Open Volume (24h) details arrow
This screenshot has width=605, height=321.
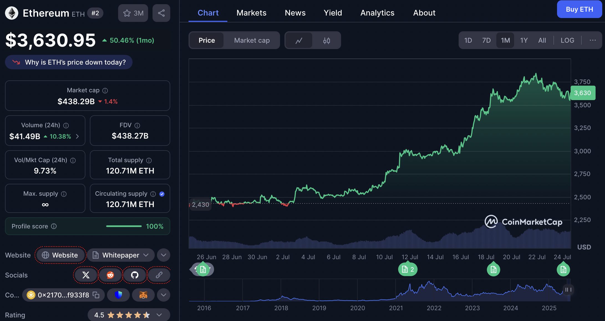coord(77,136)
